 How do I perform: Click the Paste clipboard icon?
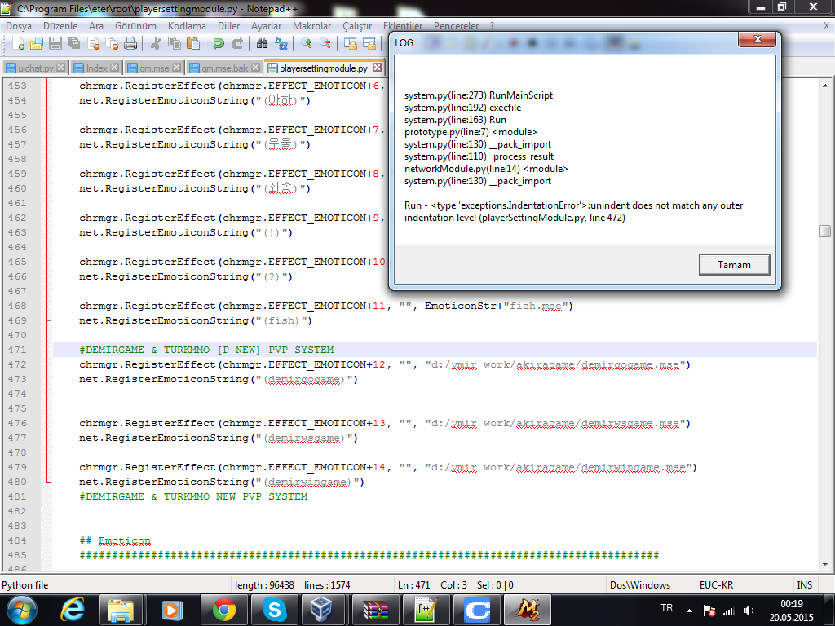click(193, 44)
